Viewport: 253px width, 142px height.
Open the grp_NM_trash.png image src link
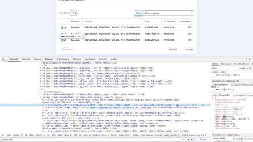click(119, 108)
